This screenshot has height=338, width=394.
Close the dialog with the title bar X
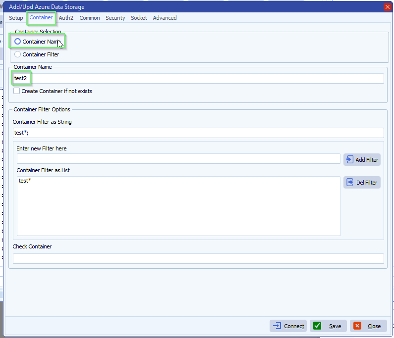[388, 7]
